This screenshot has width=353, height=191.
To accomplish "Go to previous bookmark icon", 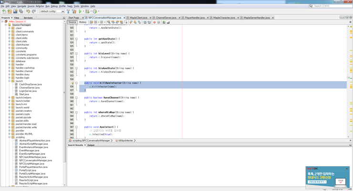I will pos(131,22).
